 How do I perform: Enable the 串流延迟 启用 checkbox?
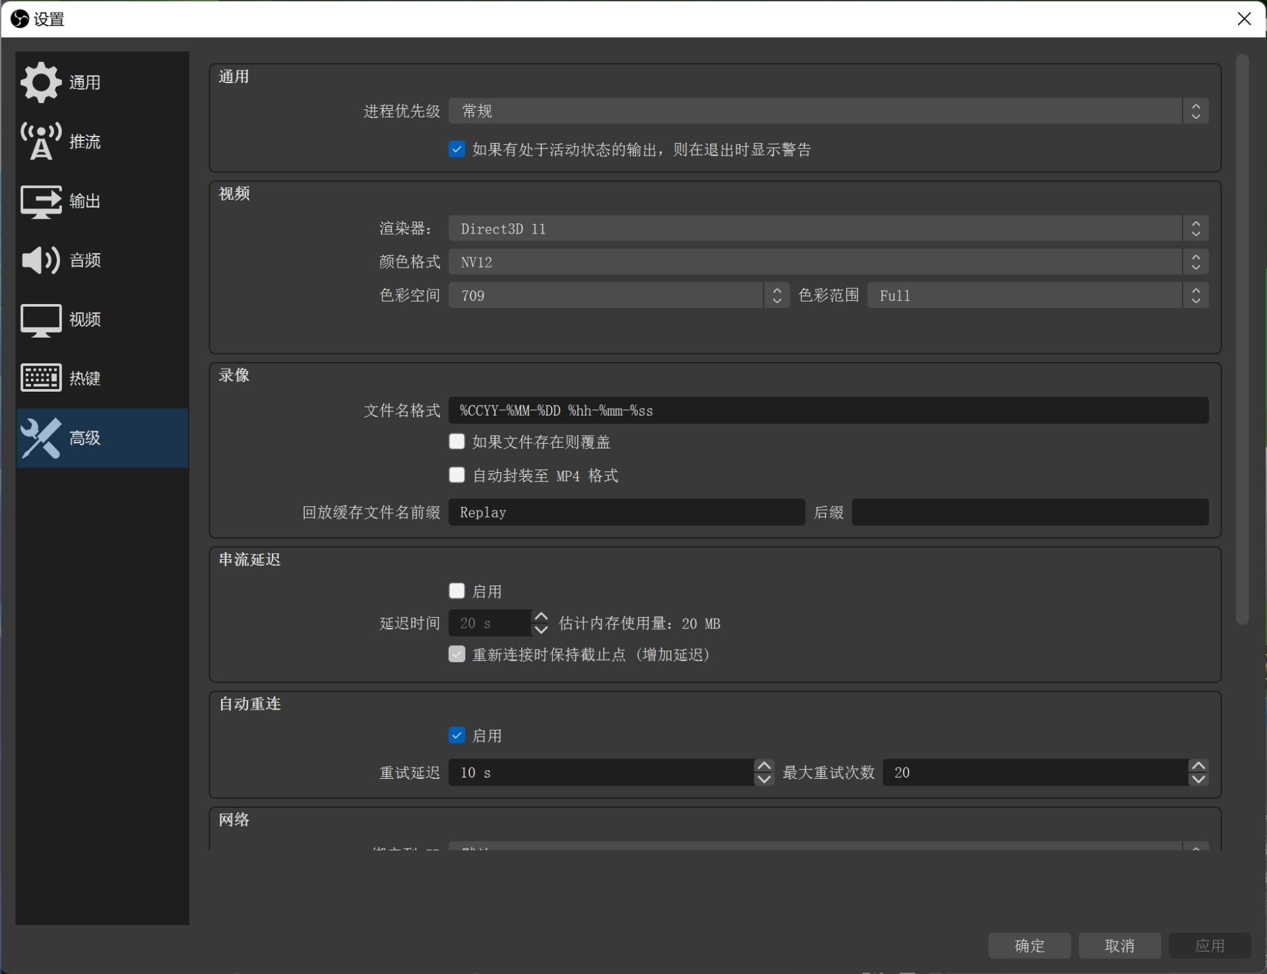[x=457, y=590]
